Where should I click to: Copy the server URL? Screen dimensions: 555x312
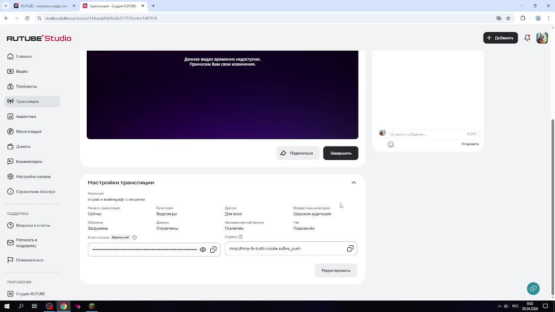pos(350,249)
